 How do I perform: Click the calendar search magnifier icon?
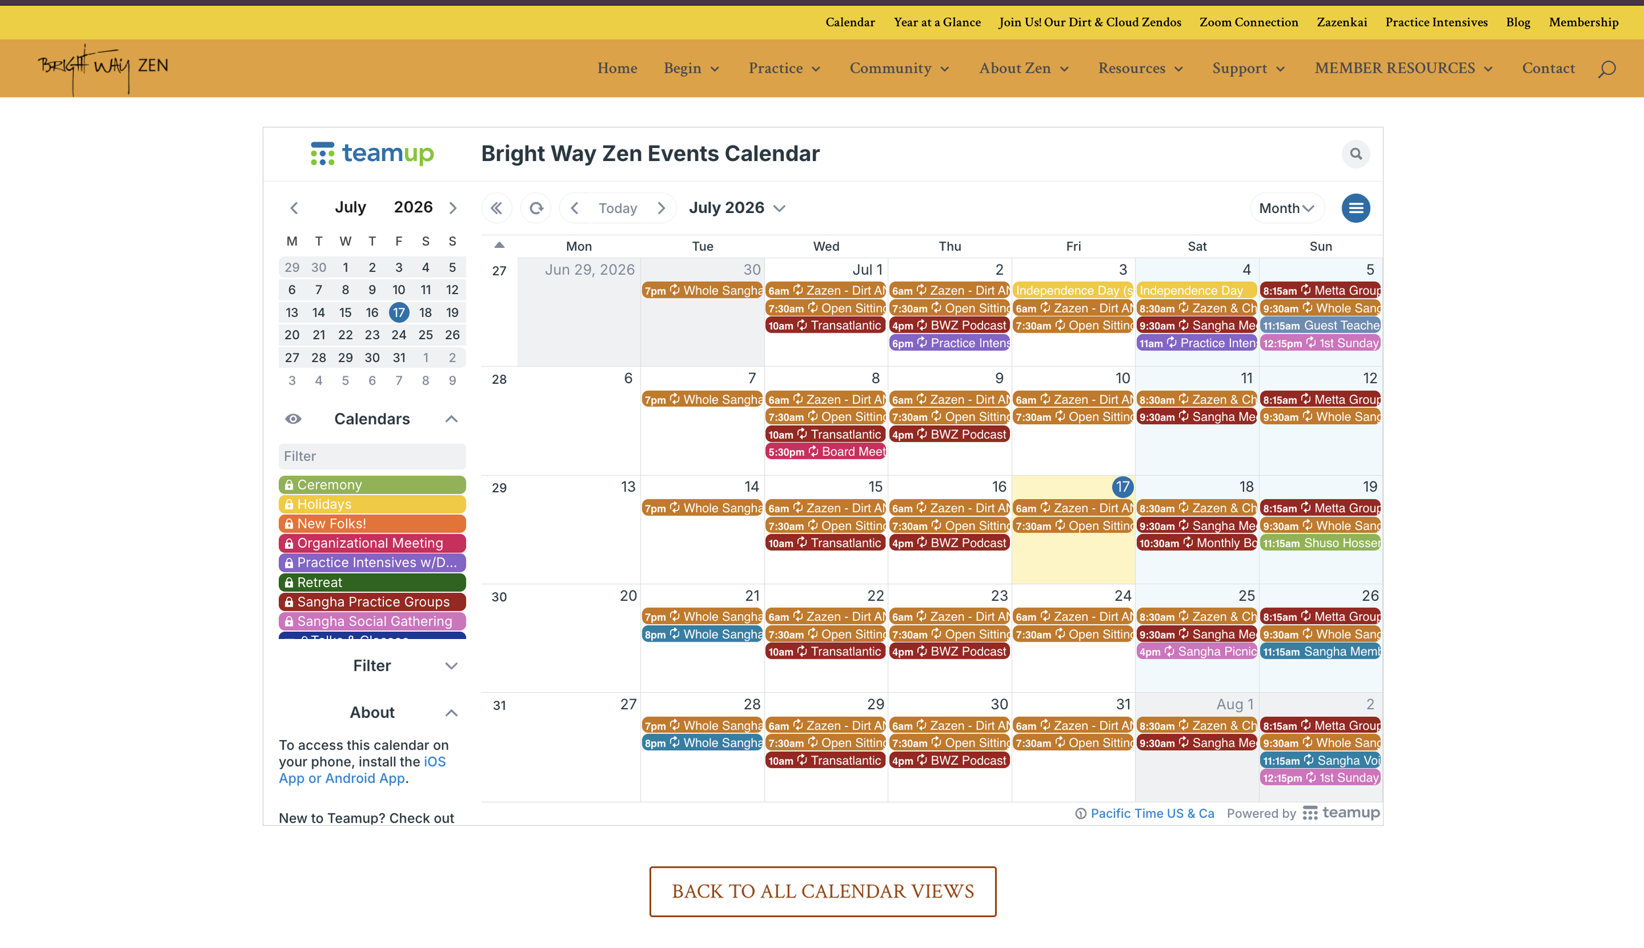(1355, 154)
